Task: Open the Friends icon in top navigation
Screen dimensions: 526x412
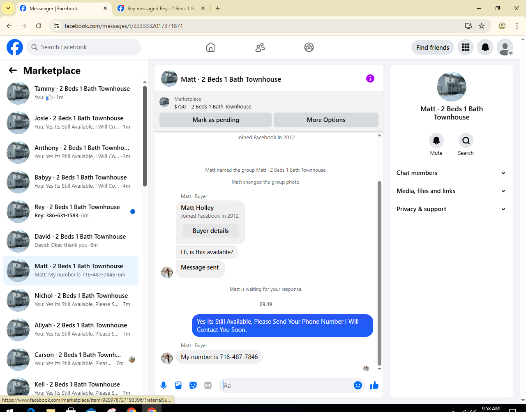Action: [260, 47]
